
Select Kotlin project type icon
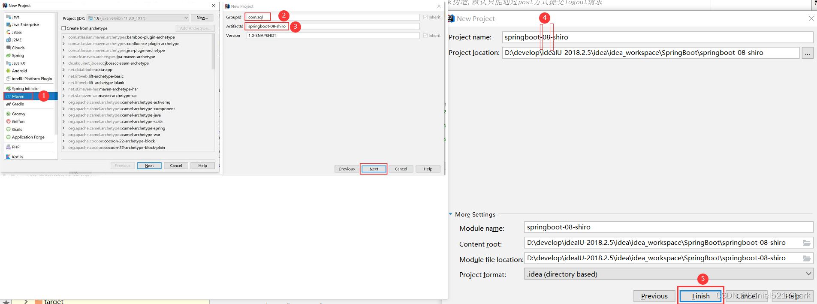coord(8,157)
